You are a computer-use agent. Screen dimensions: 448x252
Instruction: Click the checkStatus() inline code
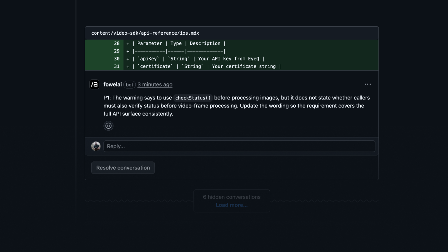193,98
